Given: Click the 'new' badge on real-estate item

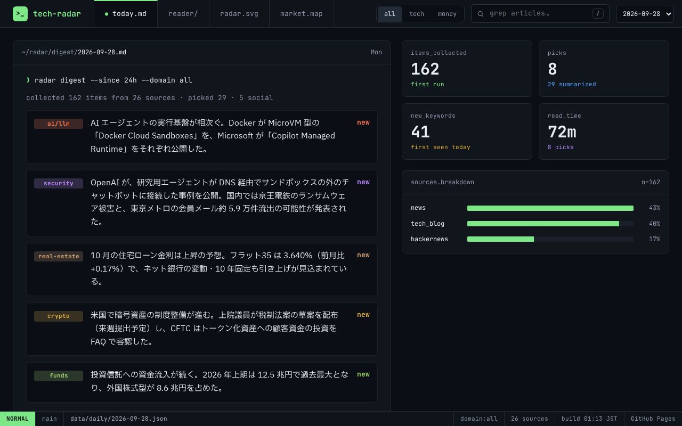Looking at the screenshot, I should click(363, 255).
